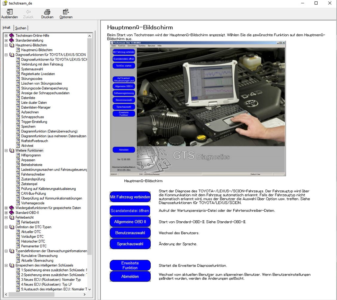Open the Trigger-Einstellung topic
The height and width of the screenshot is (300, 337).
(x=34, y=122)
